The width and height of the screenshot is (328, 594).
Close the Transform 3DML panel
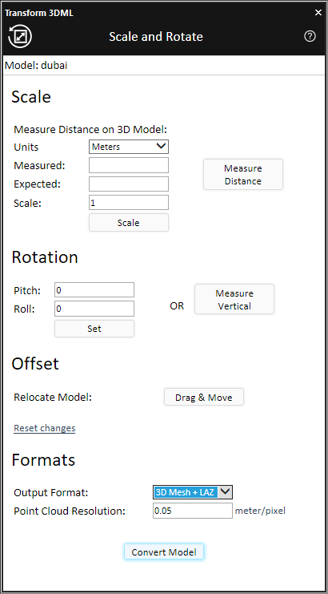pyautogui.click(x=318, y=13)
